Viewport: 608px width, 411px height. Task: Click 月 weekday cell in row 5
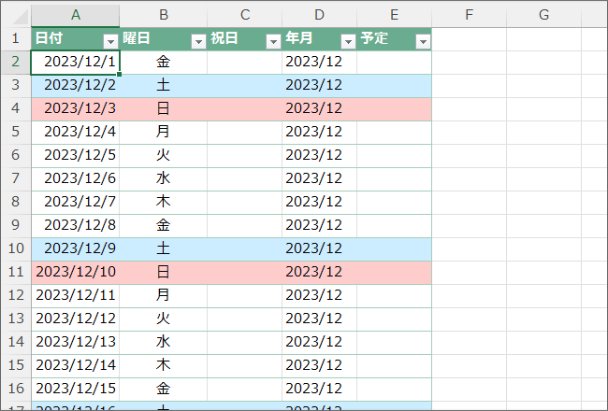click(x=164, y=132)
